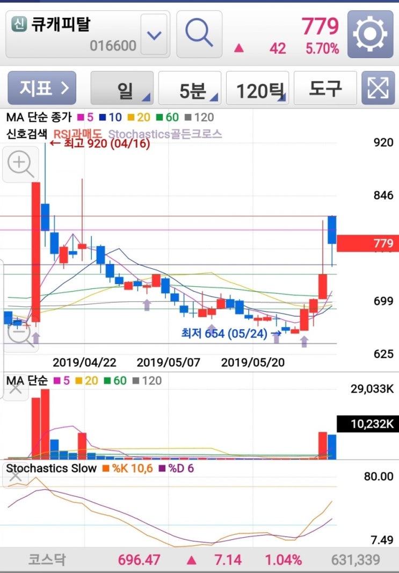Tap the black 10,232K volume tag

367,424
